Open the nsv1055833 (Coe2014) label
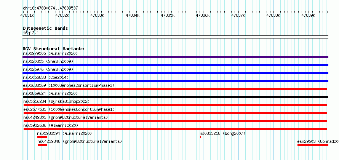339x160 pixels. [46, 77]
